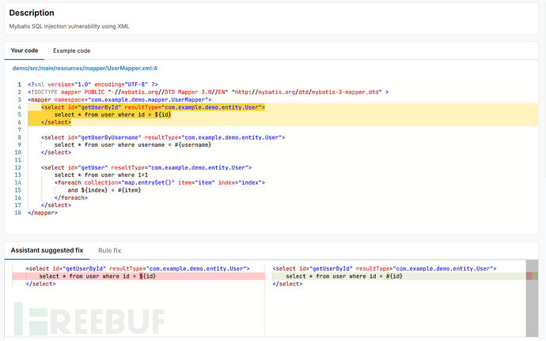Screen dimensions: 546x341
Task: Select the Assistant suggested fix tab
Action: 46,250
